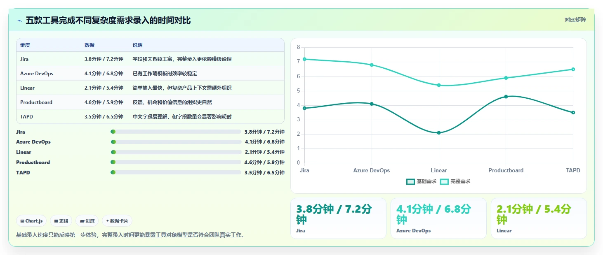Click the Linear cell in the table
Viewport: 603px width, 255px height.
(x=27, y=88)
